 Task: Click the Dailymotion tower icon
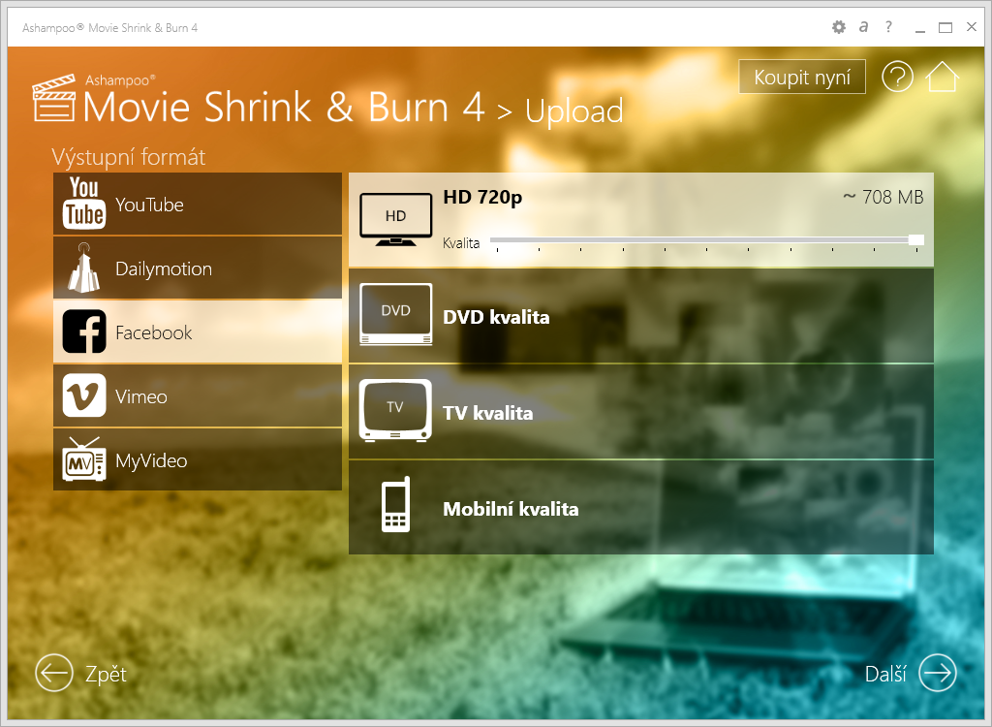pos(84,268)
